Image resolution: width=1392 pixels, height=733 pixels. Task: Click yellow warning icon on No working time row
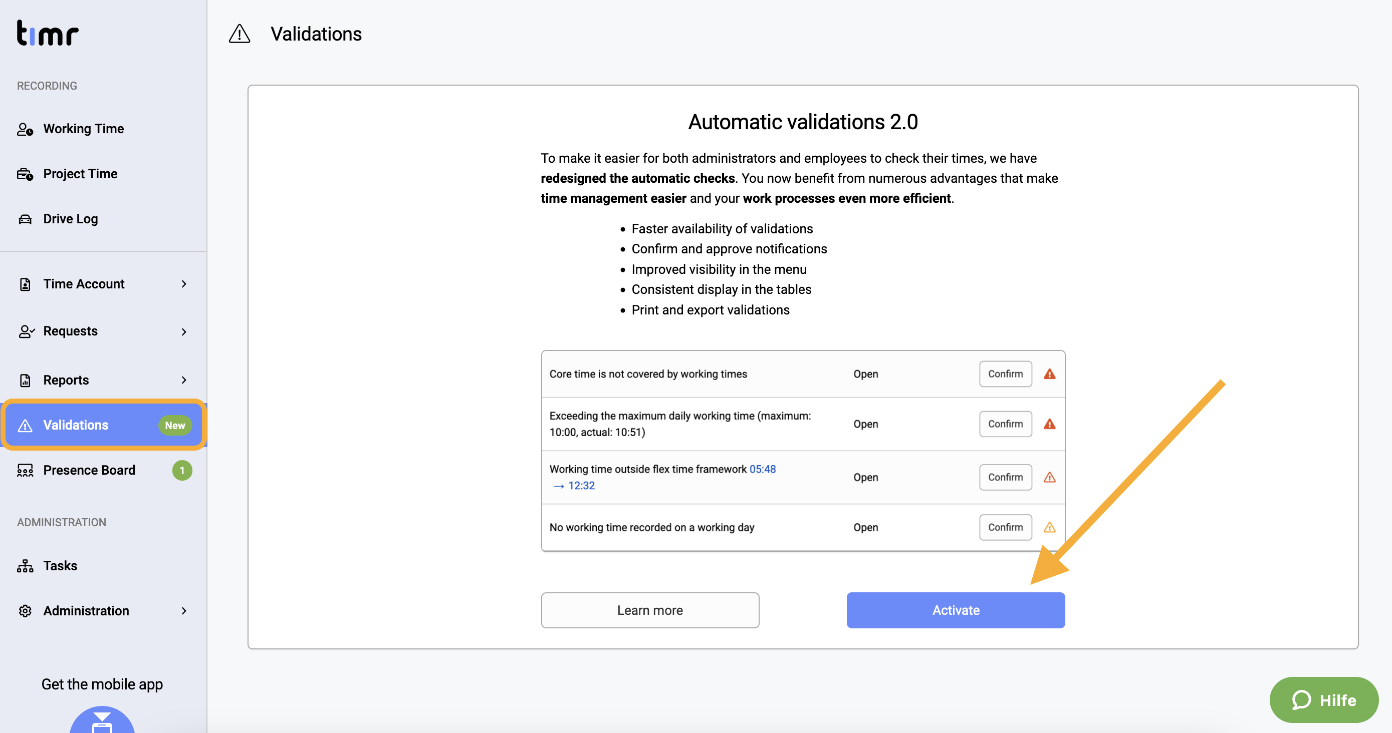(x=1049, y=528)
